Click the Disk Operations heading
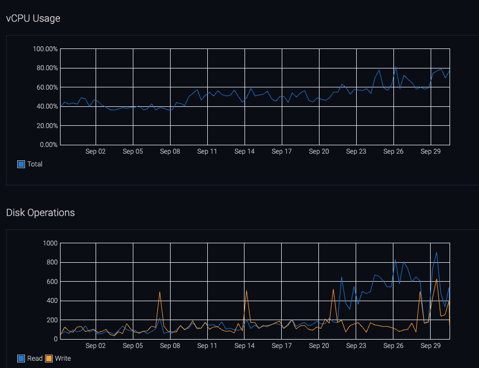This screenshot has width=479, height=368. (x=41, y=213)
